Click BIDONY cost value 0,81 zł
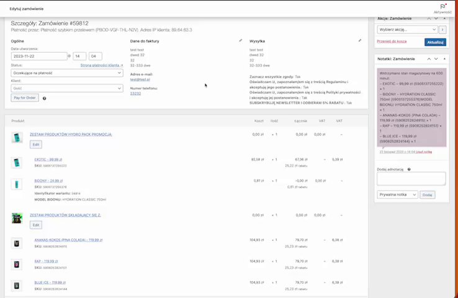The width and height of the screenshot is (458, 298). pos(259,181)
